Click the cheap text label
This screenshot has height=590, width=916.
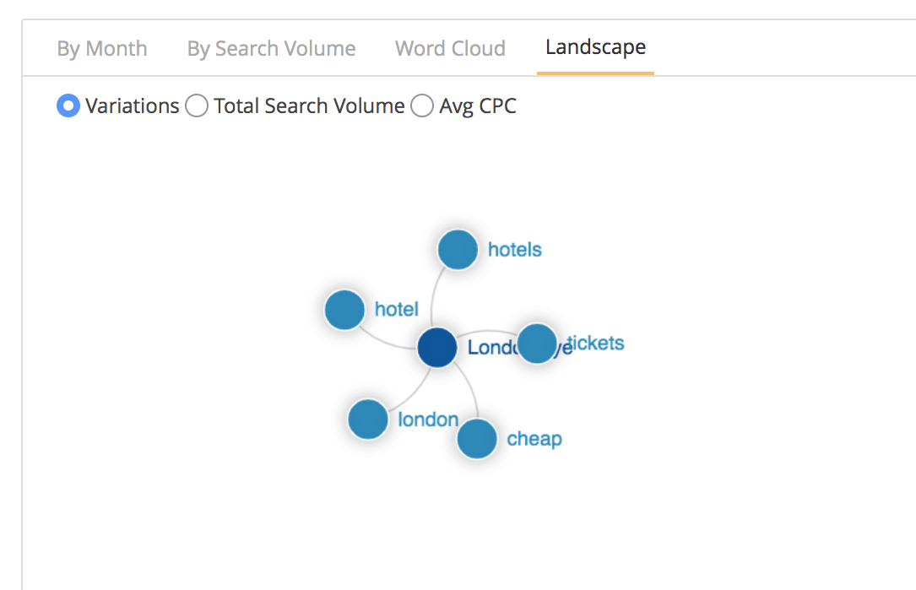(534, 439)
